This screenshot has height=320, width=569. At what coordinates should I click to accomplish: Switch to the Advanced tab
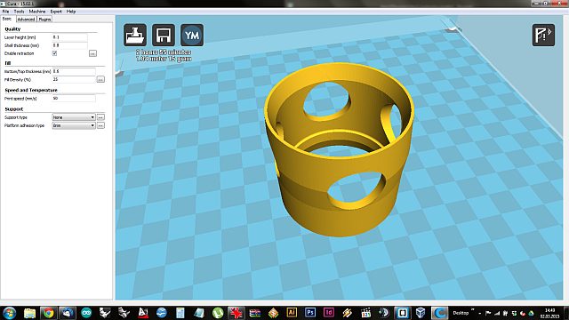pyautogui.click(x=26, y=20)
